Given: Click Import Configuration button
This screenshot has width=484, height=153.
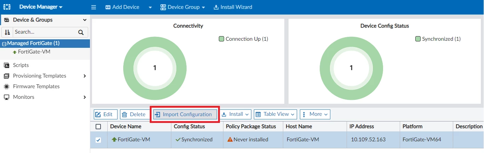Looking at the screenshot, I should 185,114.
